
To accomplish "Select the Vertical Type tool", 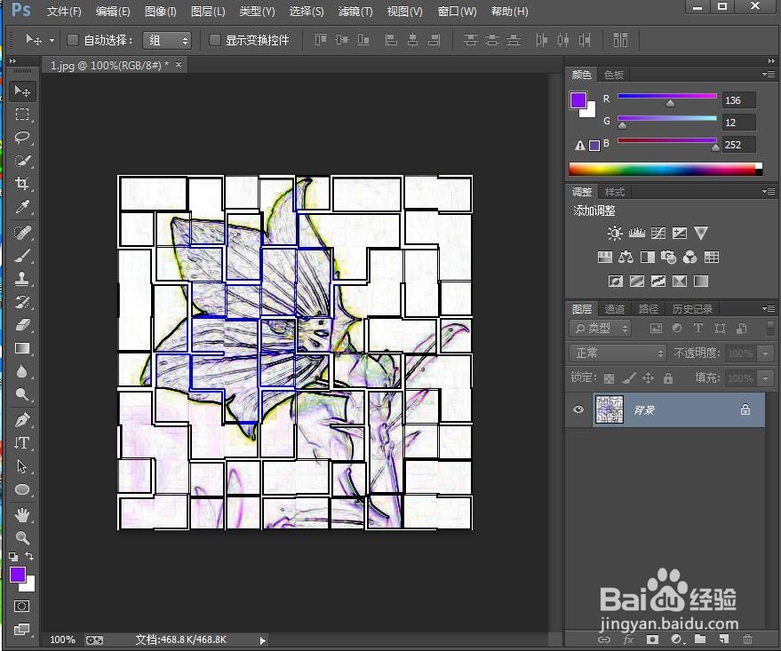I will pyautogui.click(x=22, y=442).
